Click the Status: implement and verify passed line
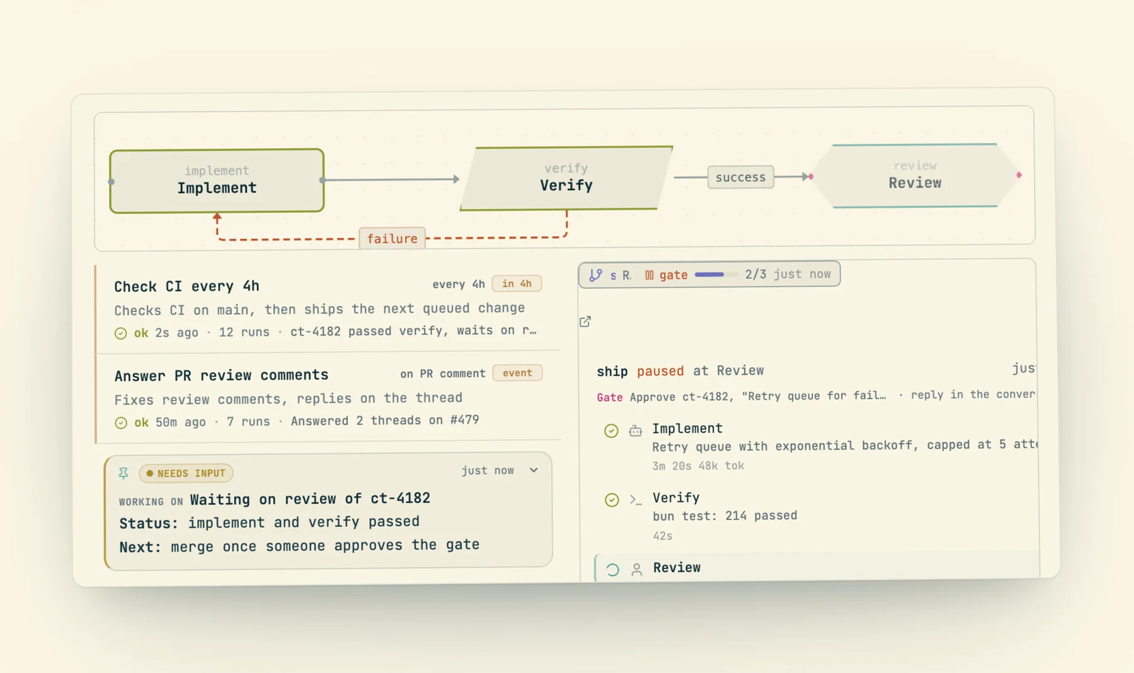 (x=269, y=523)
